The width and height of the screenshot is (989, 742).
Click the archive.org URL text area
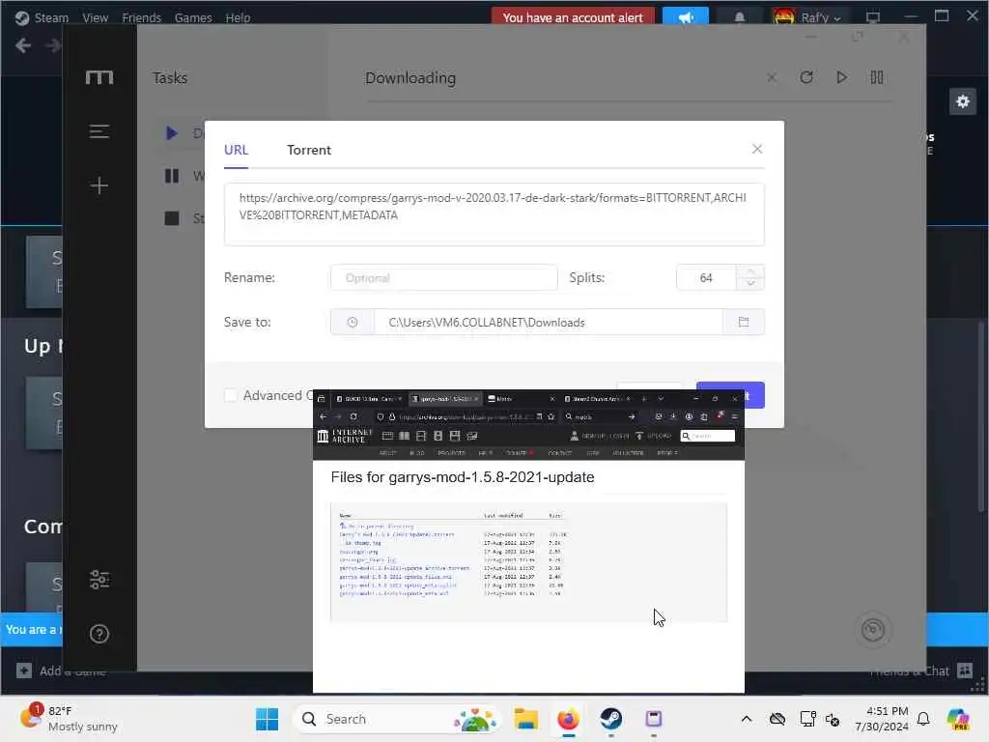(494, 214)
